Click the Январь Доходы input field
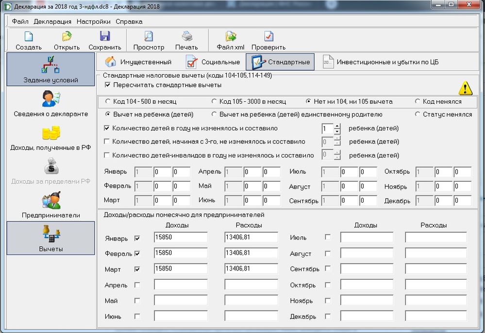This screenshot has height=333, width=485. click(x=180, y=238)
